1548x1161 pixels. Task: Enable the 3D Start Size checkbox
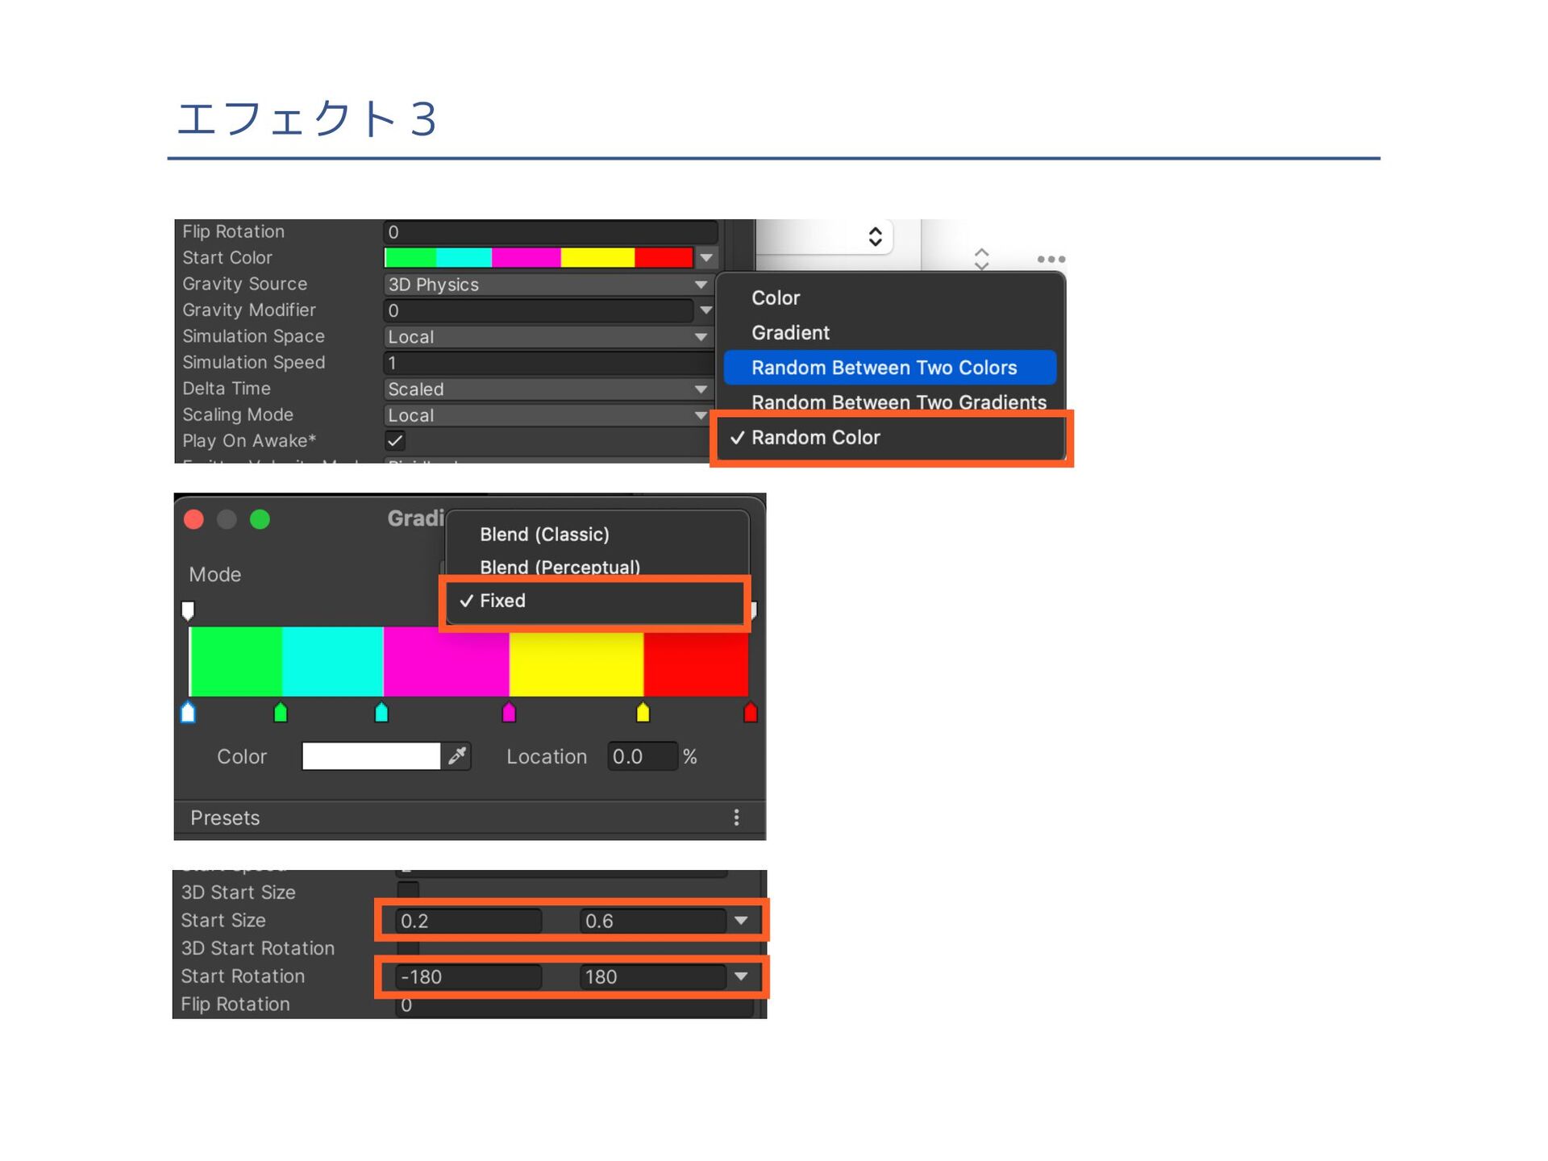pyautogui.click(x=408, y=892)
